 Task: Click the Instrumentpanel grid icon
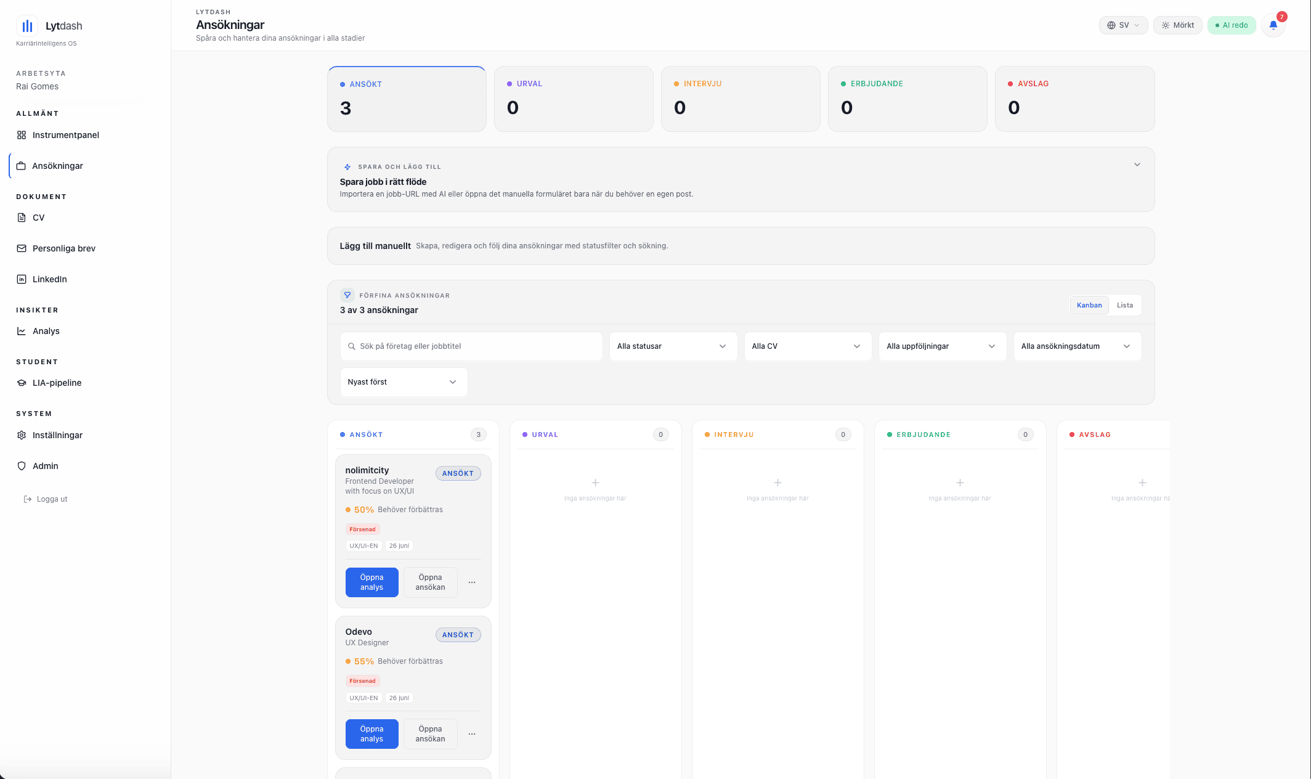click(x=22, y=135)
